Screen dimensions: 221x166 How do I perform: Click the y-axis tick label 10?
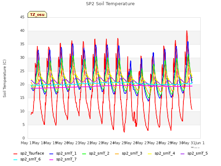point(22,111)
